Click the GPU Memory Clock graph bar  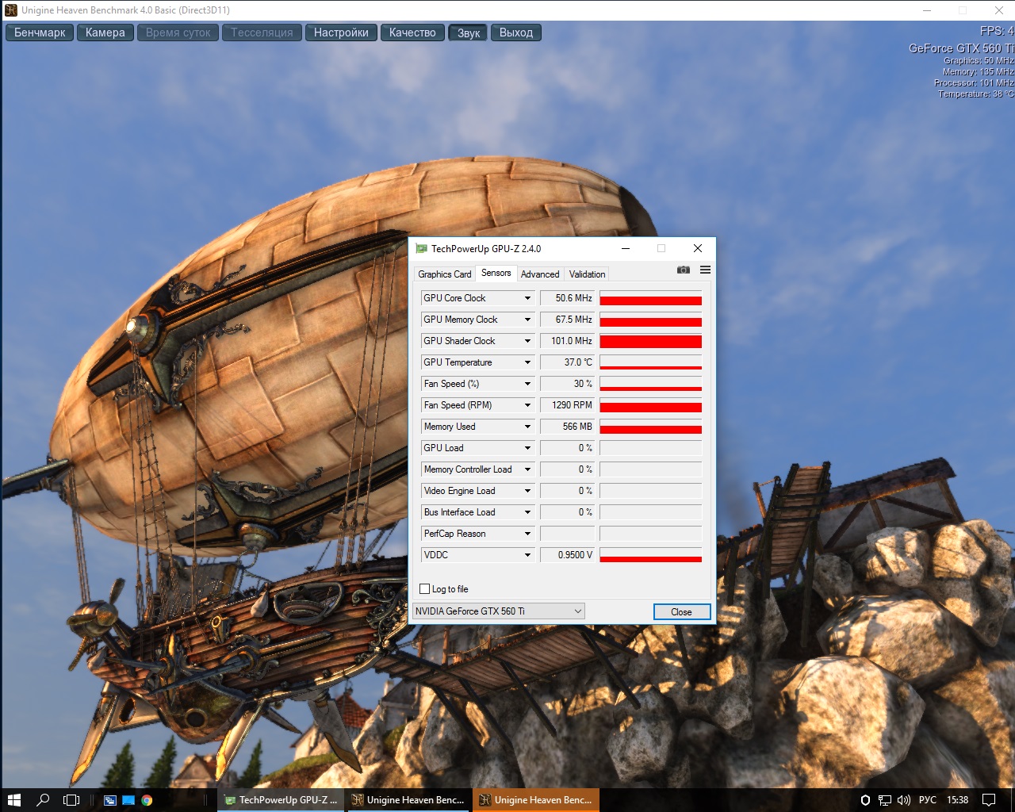[651, 320]
